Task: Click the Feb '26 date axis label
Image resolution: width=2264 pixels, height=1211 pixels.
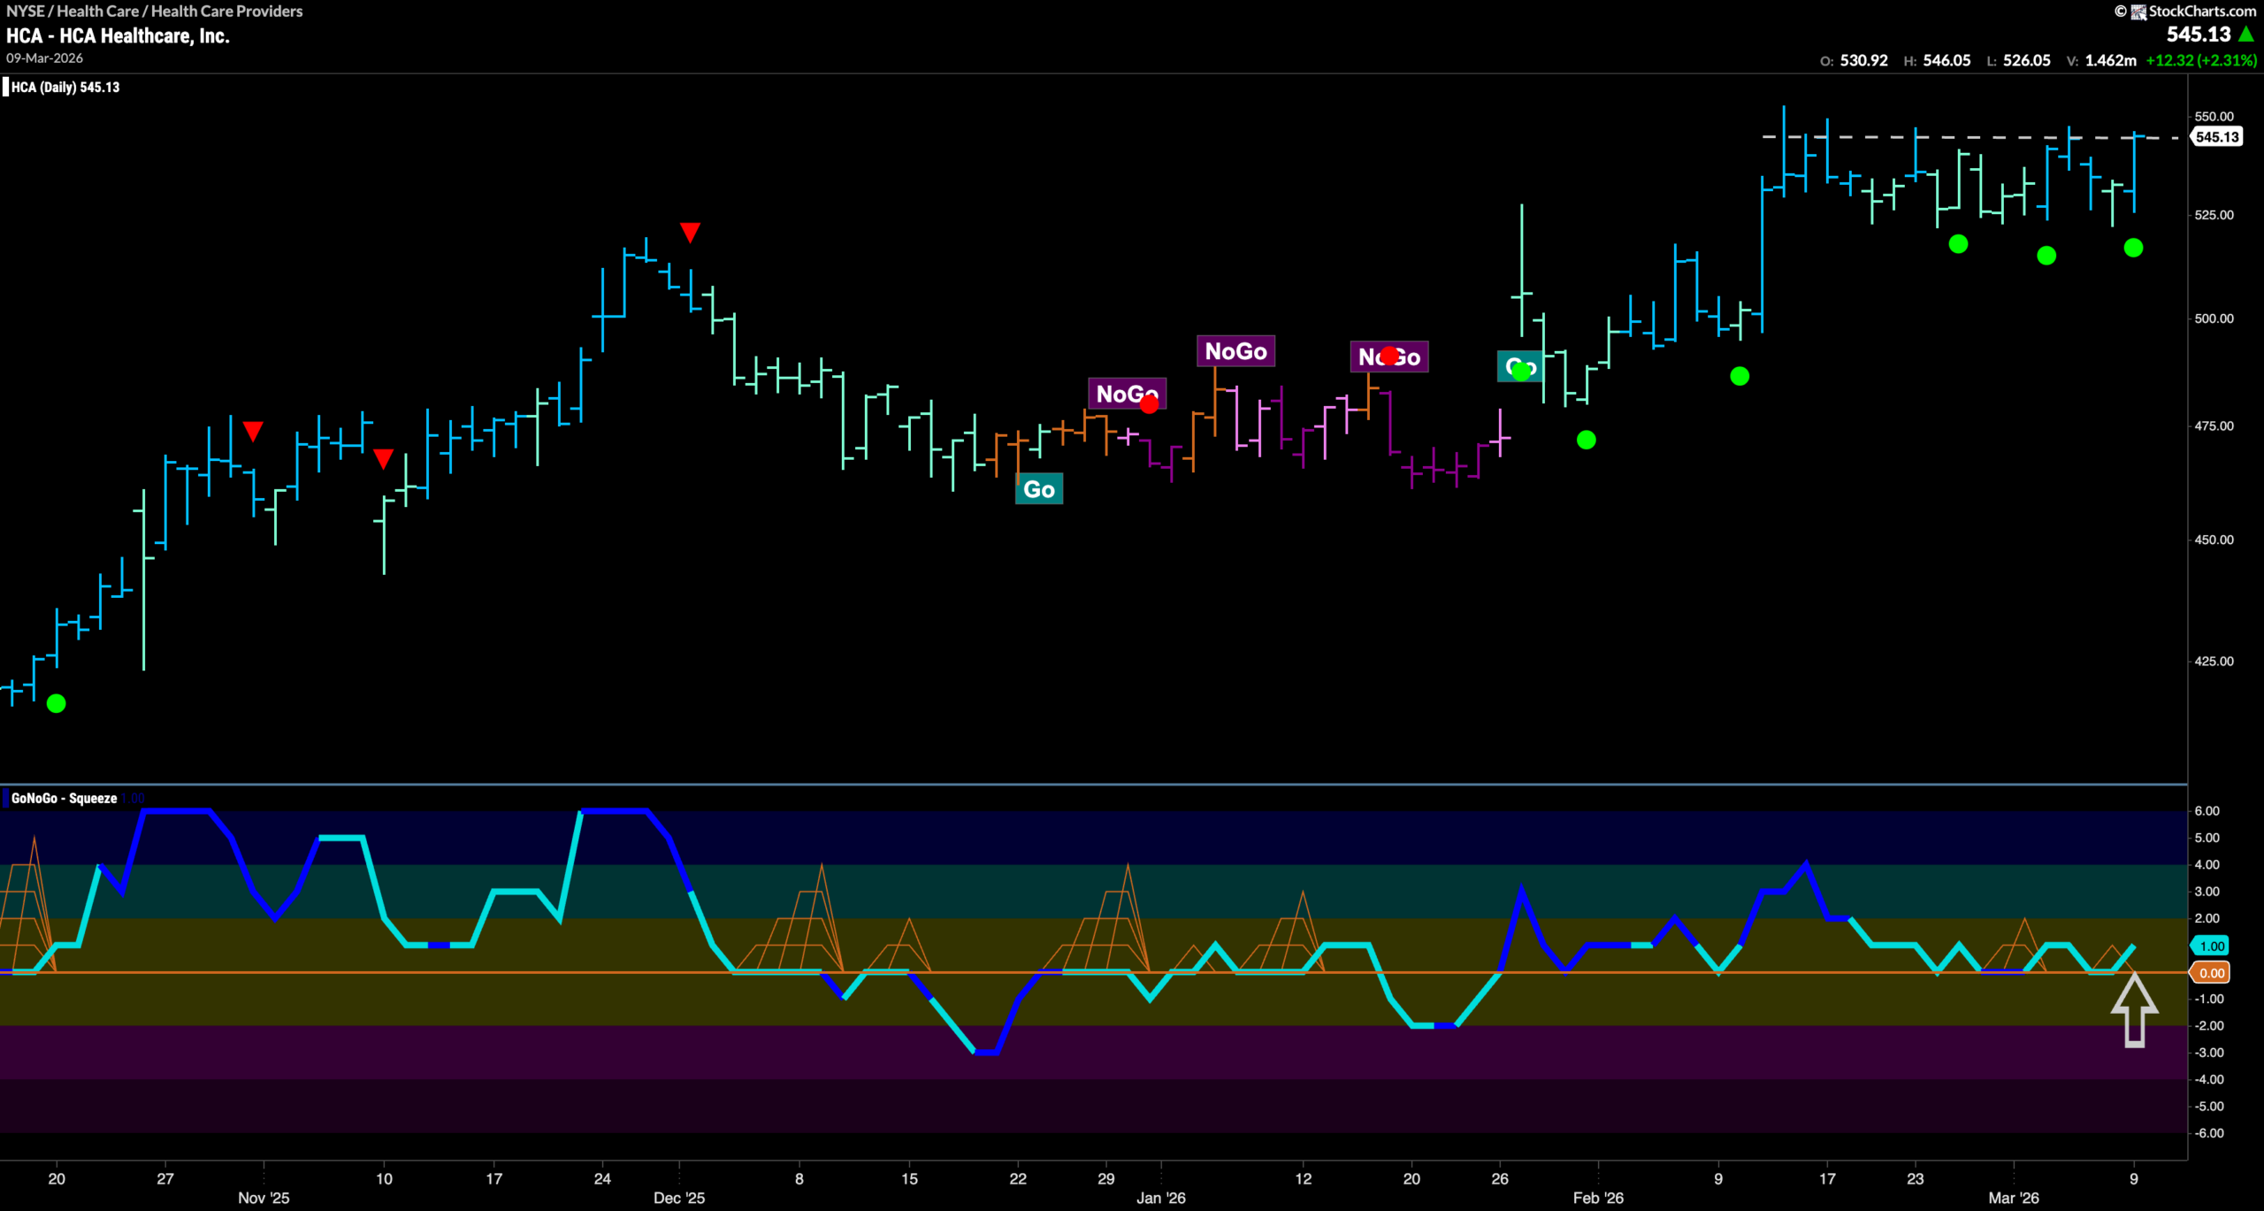Action: [x=1598, y=1198]
